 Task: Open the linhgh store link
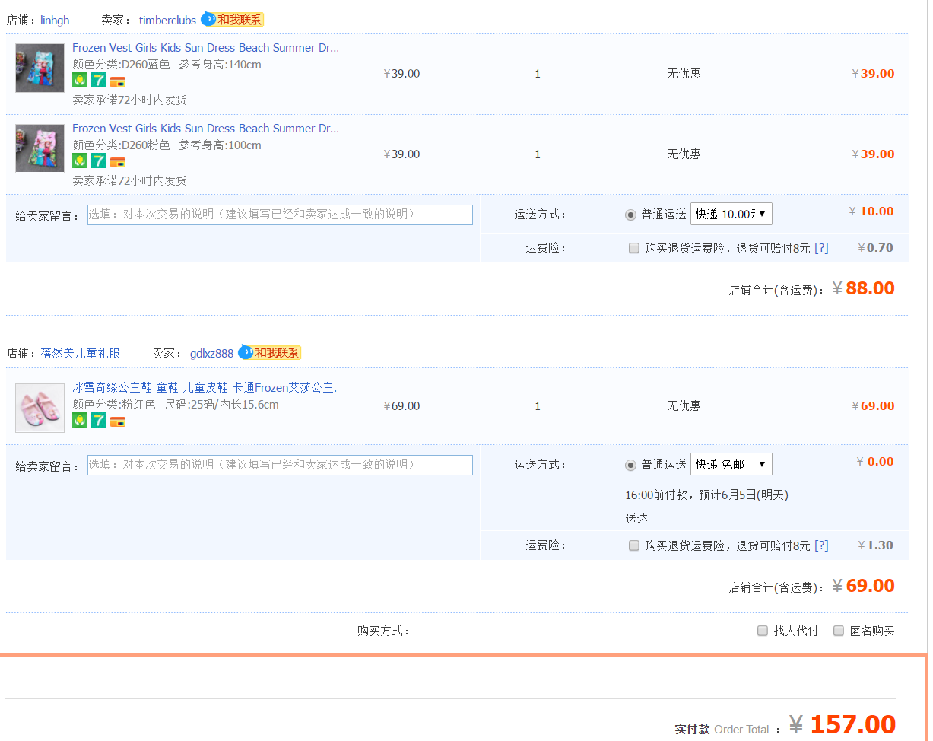click(x=55, y=21)
